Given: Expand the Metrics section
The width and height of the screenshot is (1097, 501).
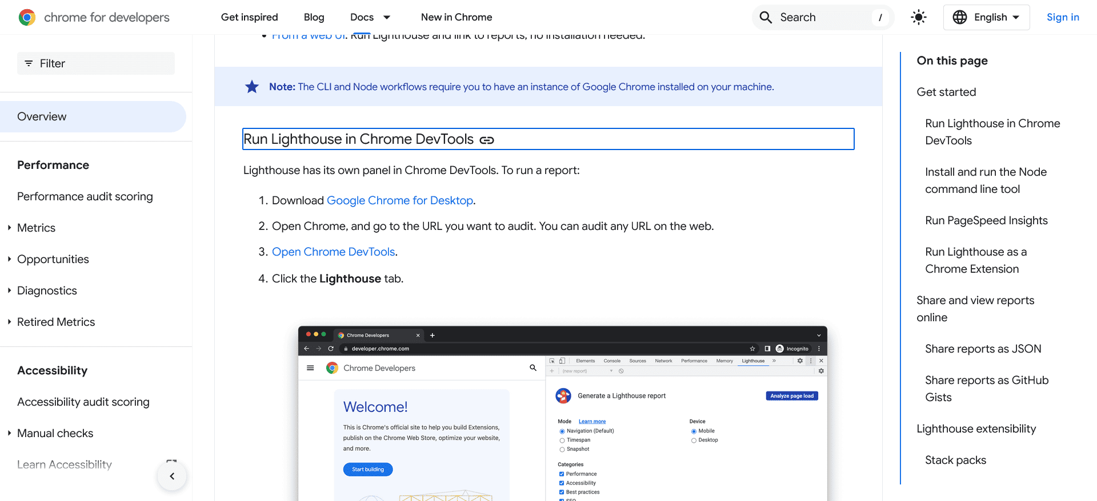Looking at the screenshot, I should [10, 228].
